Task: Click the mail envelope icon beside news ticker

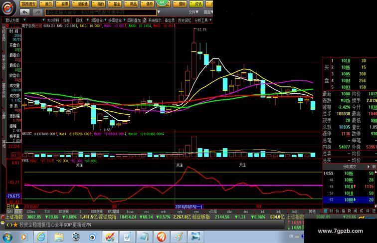Action: tap(2, 223)
